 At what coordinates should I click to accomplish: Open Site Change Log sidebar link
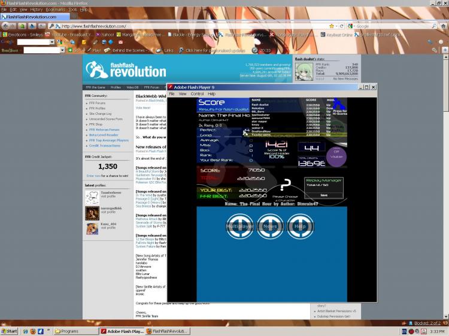tap(100, 114)
